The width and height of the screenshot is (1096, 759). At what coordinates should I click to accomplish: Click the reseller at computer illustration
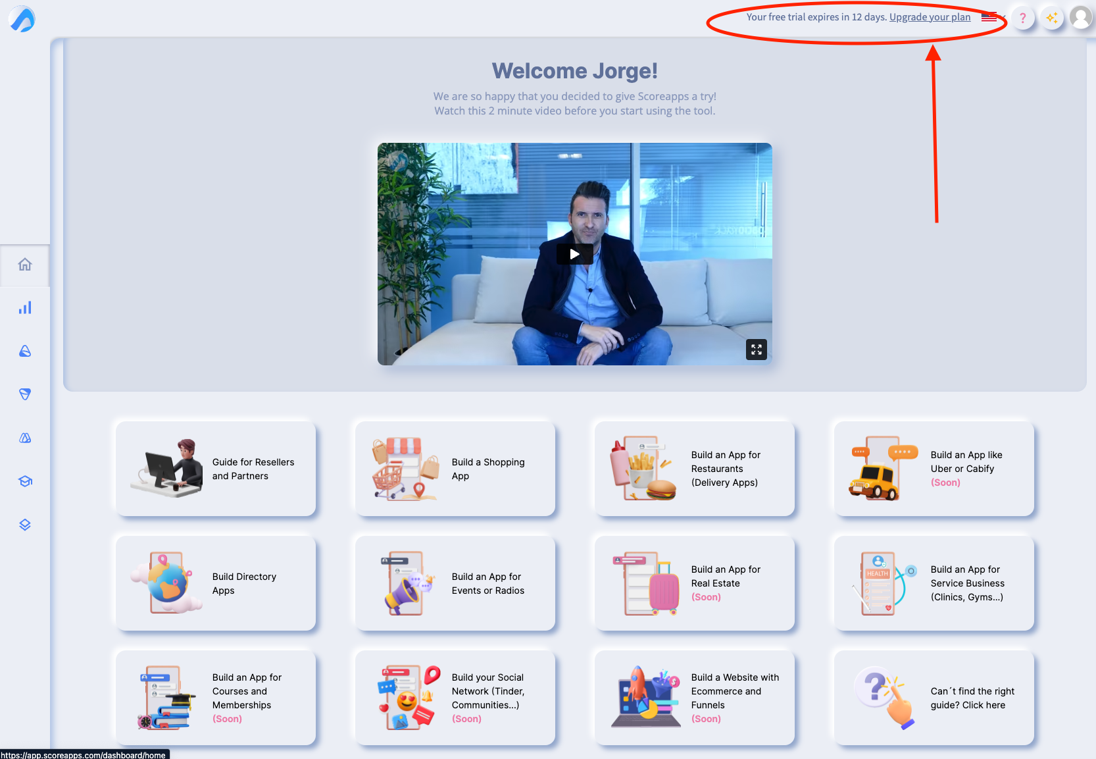(167, 468)
